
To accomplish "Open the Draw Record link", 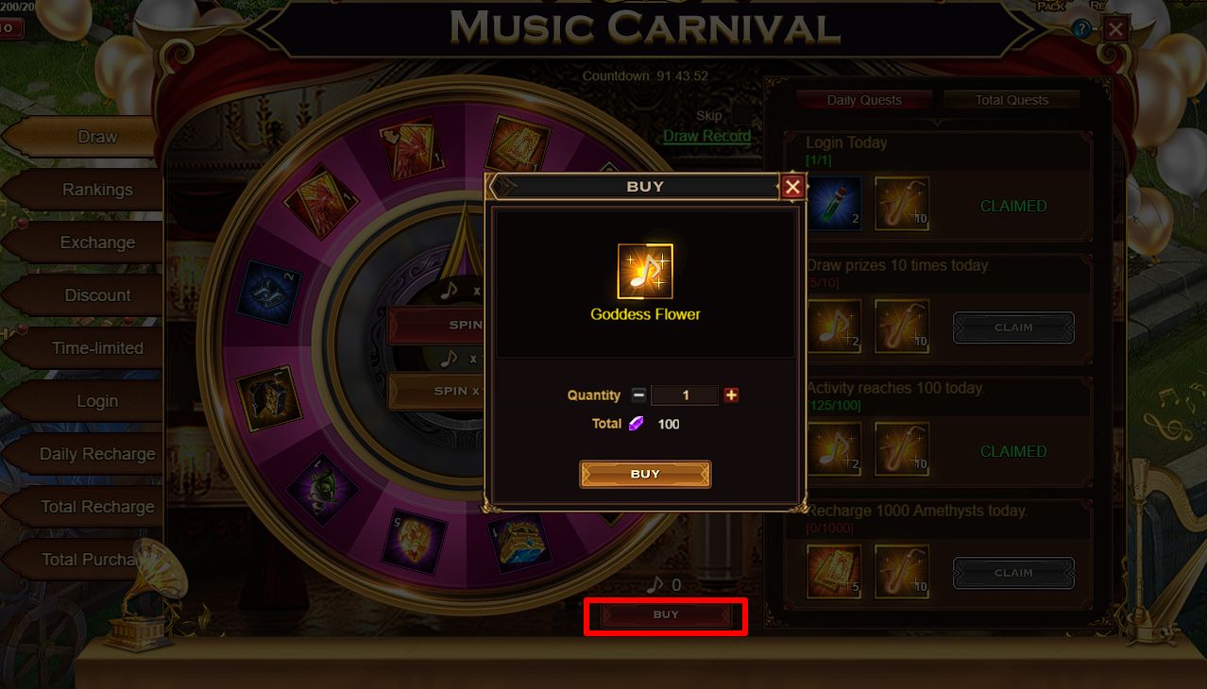I will click(x=706, y=136).
